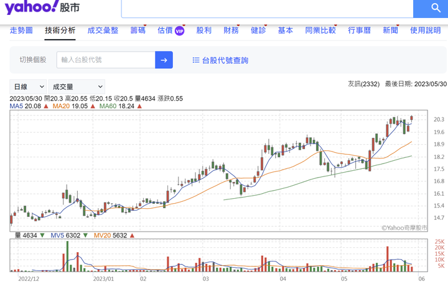The height and width of the screenshot is (282, 448).
Task: Go to the 股利 tab
Action: [203, 30]
